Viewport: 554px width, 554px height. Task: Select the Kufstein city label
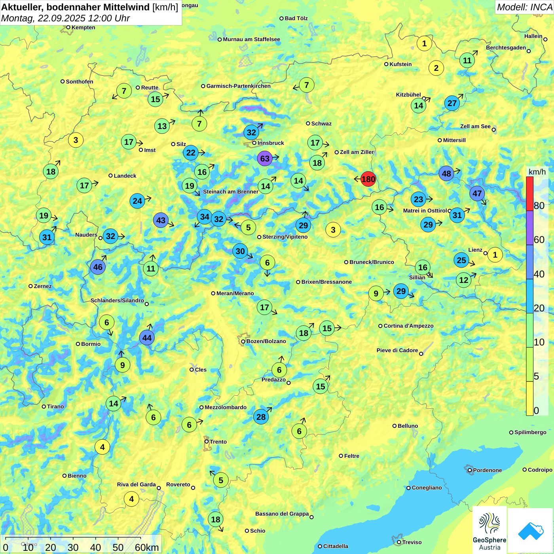[x=400, y=64]
